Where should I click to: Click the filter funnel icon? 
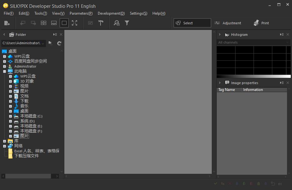[x=127, y=23]
